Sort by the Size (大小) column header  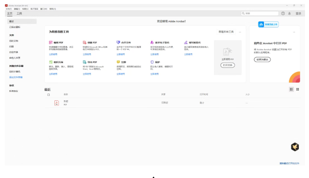pyautogui.click(x=247, y=95)
